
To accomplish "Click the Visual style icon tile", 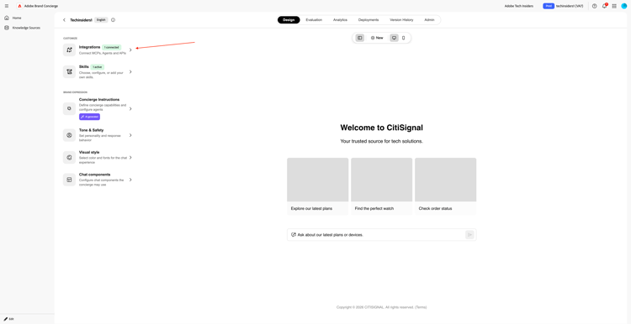I will pyautogui.click(x=69, y=157).
